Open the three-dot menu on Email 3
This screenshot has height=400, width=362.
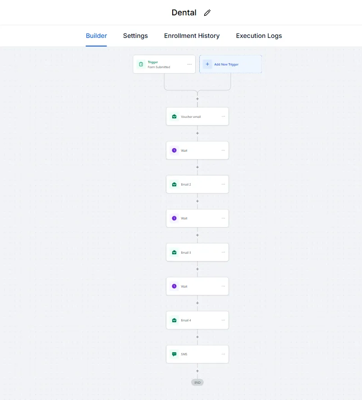223,252
